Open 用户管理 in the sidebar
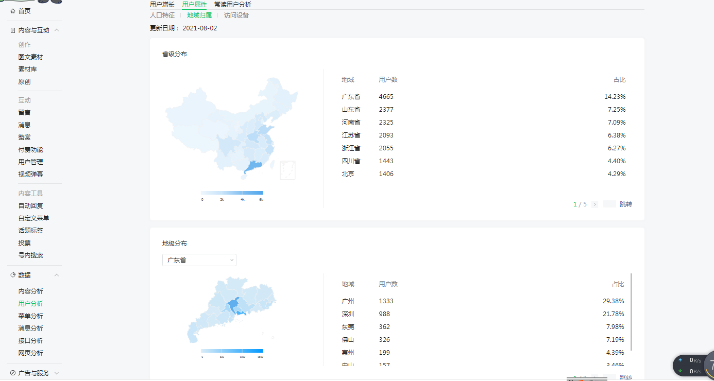This screenshot has height=381, width=714. (x=30, y=162)
